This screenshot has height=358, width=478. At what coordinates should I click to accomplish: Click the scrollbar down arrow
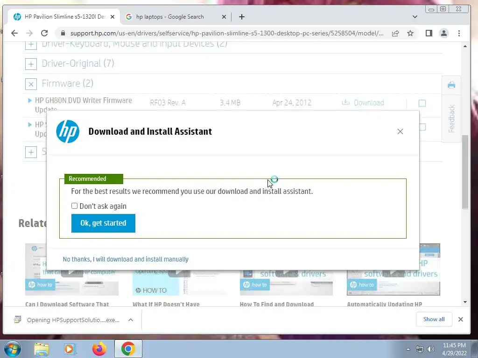point(465,302)
